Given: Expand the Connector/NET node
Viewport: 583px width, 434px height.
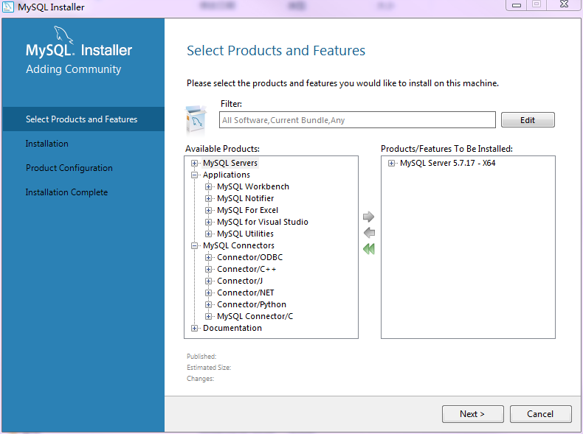Looking at the screenshot, I should point(208,293).
